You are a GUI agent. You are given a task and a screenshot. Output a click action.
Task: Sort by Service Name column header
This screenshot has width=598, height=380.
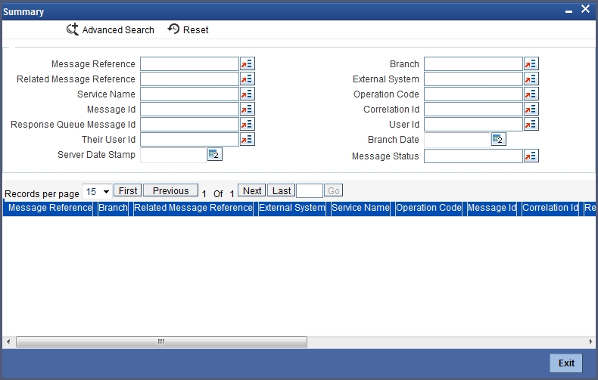click(x=360, y=208)
